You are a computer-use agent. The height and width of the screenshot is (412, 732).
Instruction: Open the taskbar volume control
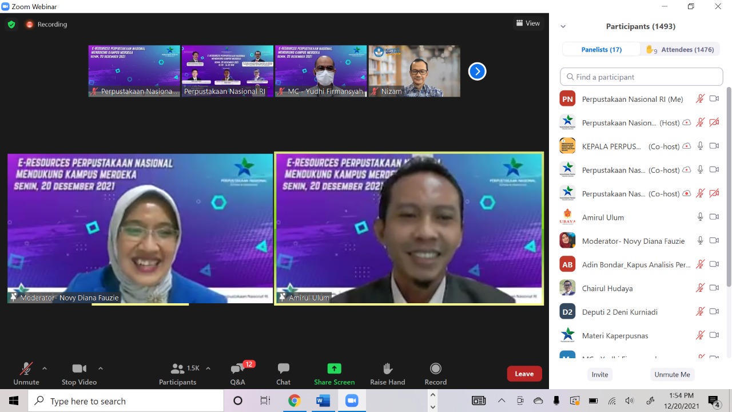click(630, 401)
